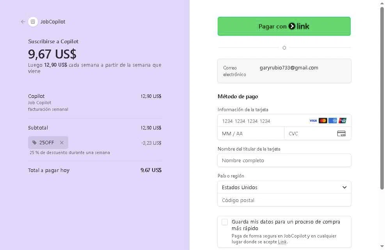Viewport: 385px width, 250px height.
Task: Focus the MM / AA expiry field
Action: (251, 134)
